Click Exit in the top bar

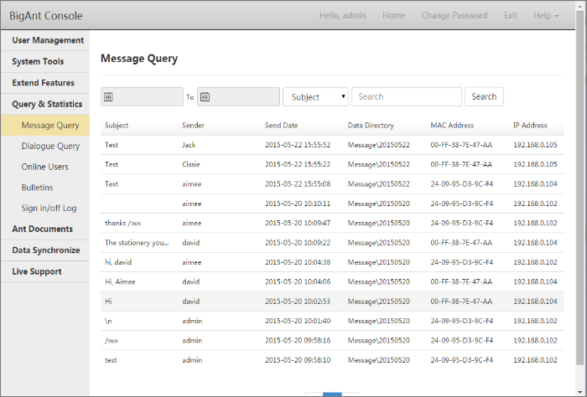(x=510, y=15)
